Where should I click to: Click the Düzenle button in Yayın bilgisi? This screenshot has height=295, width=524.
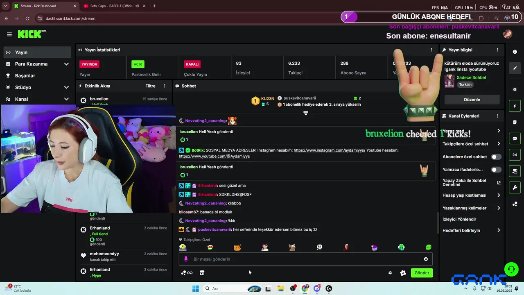pos(472,100)
